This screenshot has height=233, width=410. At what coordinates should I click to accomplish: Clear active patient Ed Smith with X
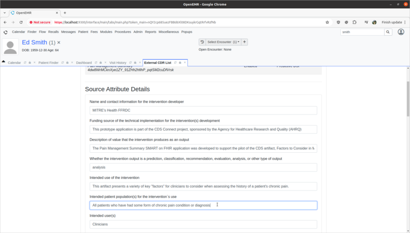pyautogui.click(x=58, y=42)
